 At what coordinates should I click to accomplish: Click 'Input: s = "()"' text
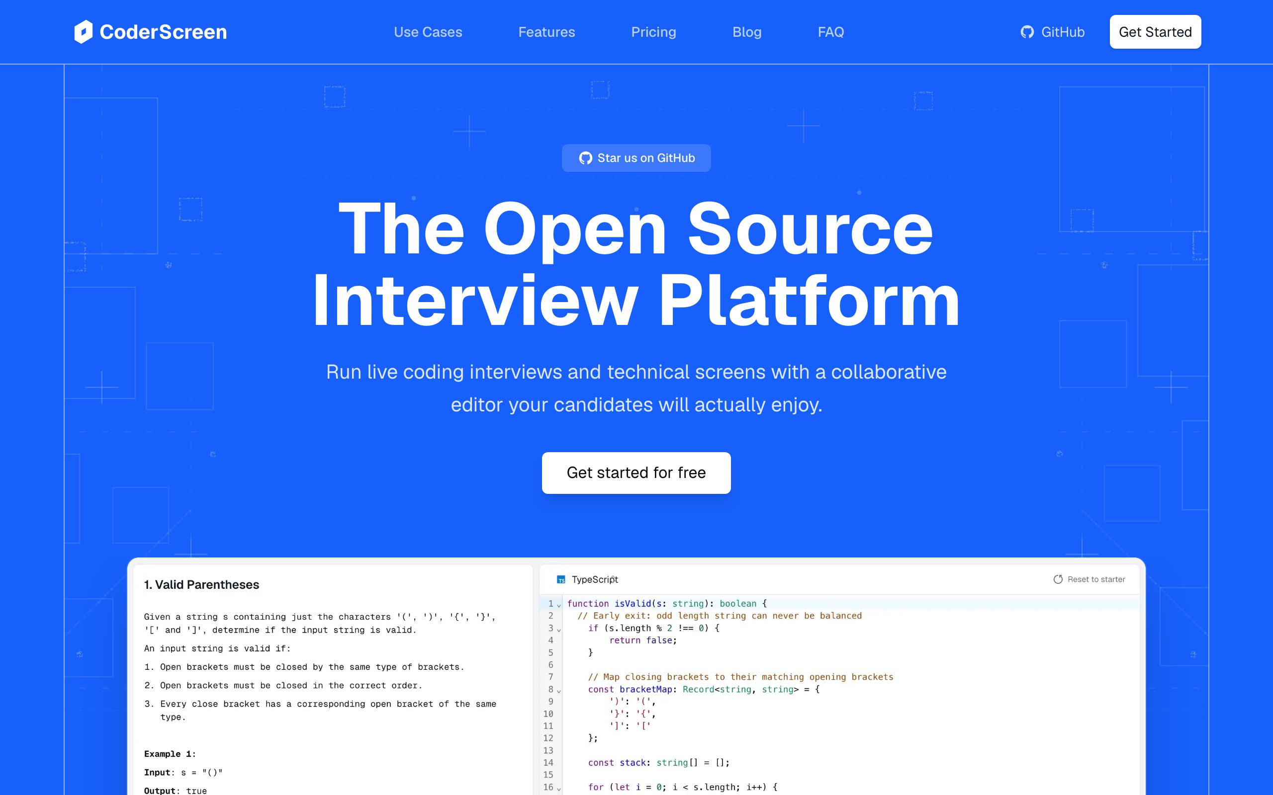(x=183, y=772)
